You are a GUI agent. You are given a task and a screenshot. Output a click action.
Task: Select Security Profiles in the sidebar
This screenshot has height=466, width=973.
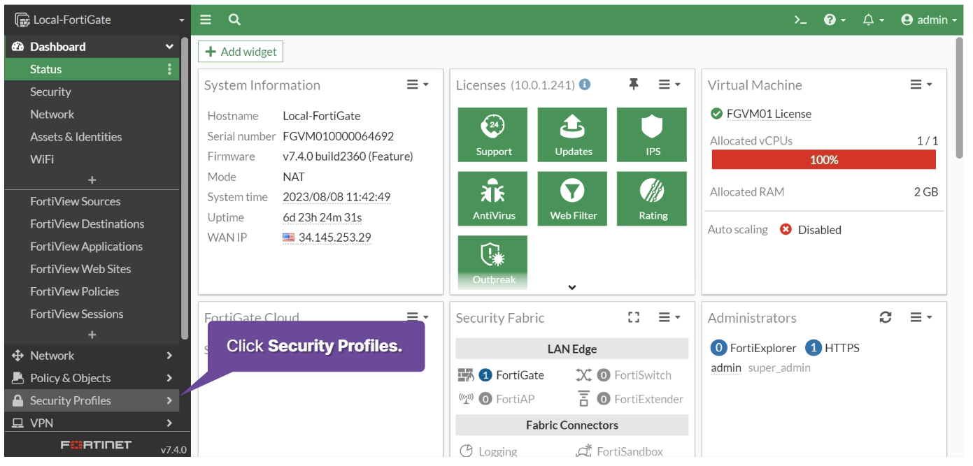[x=71, y=400]
